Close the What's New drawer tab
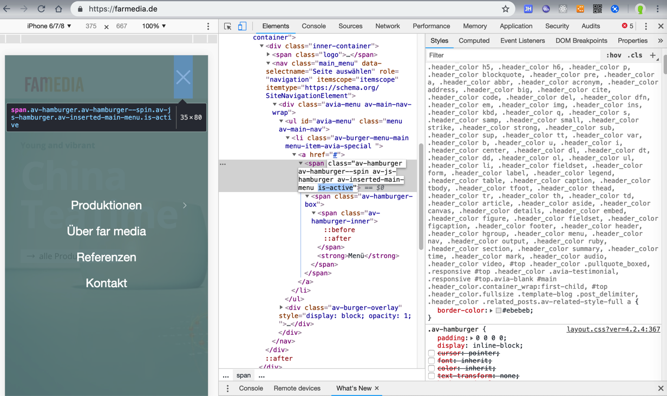The width and height of the screenshot is (667, 396). tap(377, 388)
